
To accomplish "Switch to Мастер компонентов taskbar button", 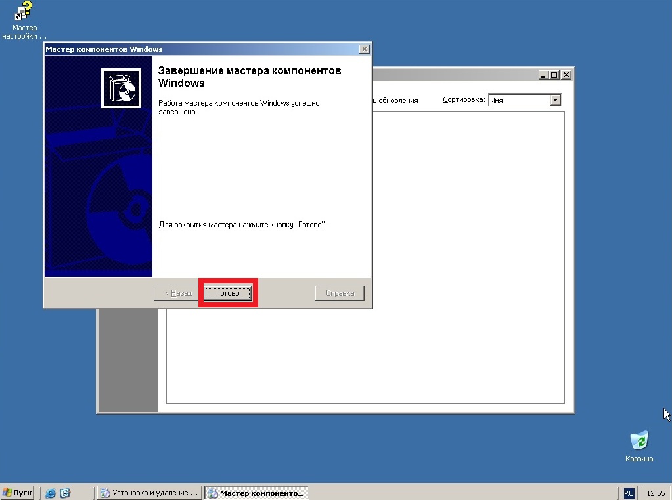I will click(x=256, y=493).
